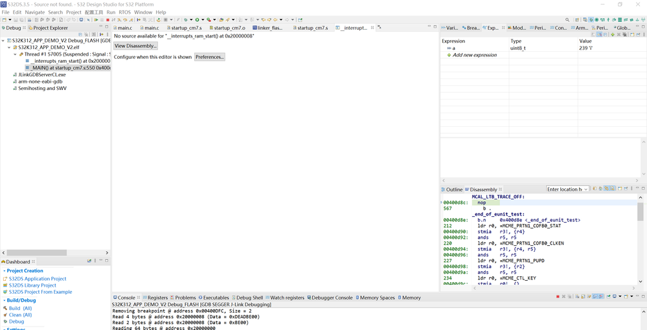Collapse the Build/Debug section in Dashboard
The image size is (647, 330).
click(x=4, y=301)
